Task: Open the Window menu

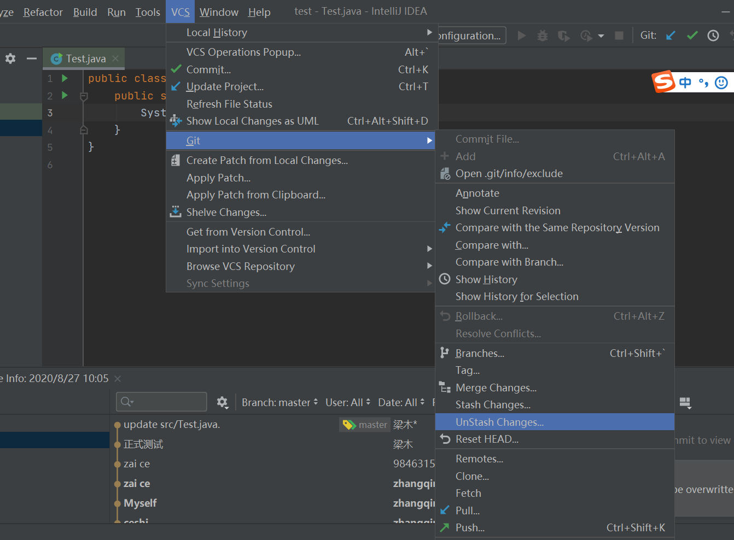Action: [x=219, y=12]
